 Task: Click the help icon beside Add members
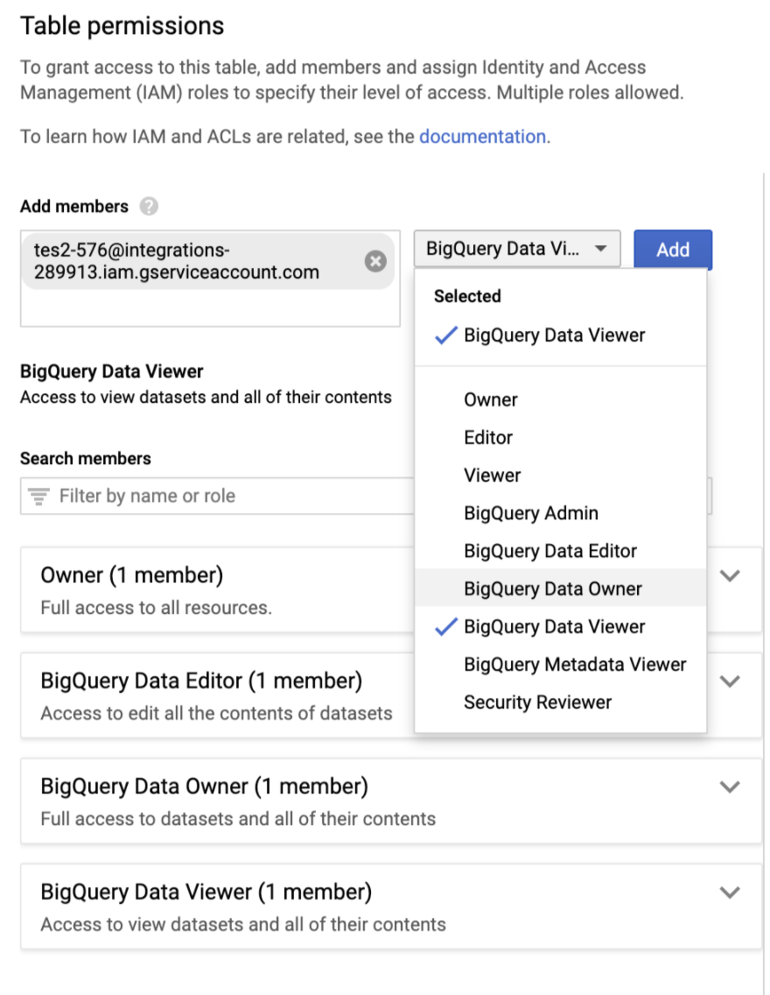pyautogui.click(x=149, y=206)
